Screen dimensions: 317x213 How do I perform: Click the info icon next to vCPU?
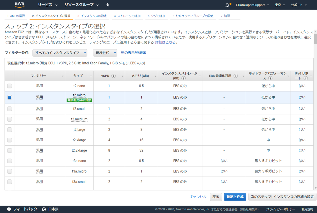coord(114,76)
